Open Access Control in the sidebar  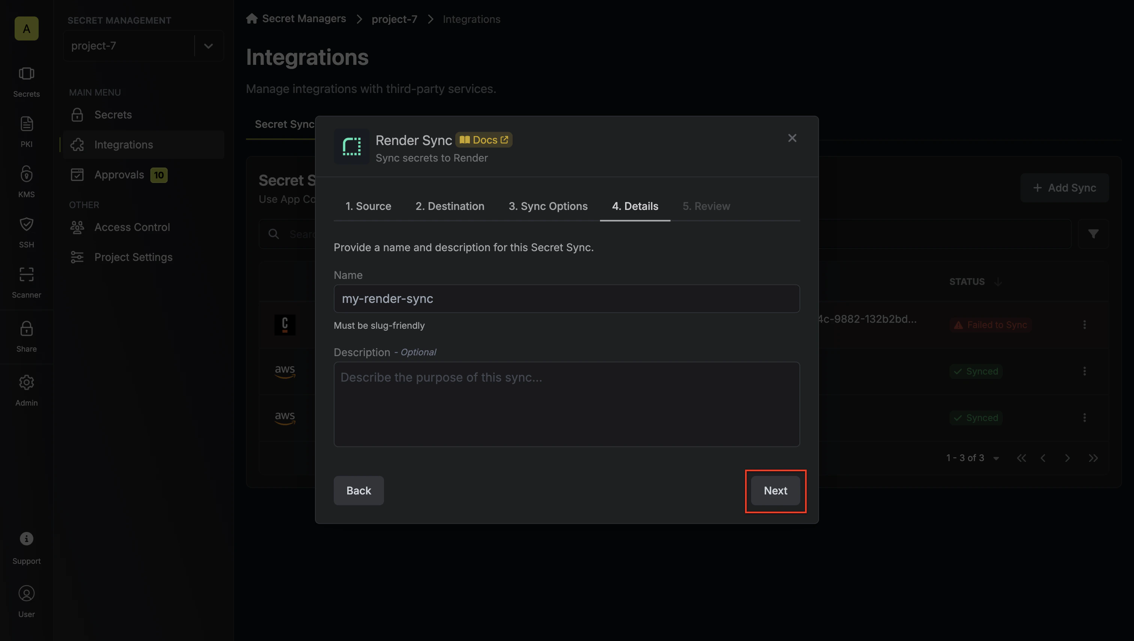[144, 227]
